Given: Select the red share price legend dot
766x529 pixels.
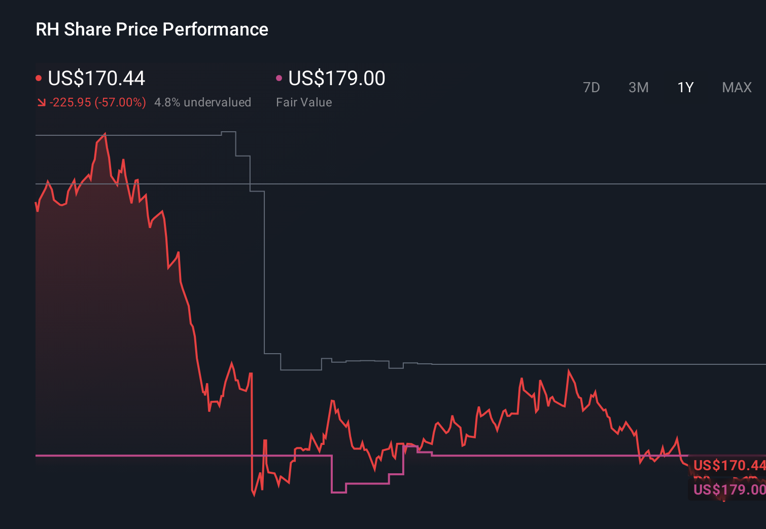Looking at the screenshot, I should point(39,77).
